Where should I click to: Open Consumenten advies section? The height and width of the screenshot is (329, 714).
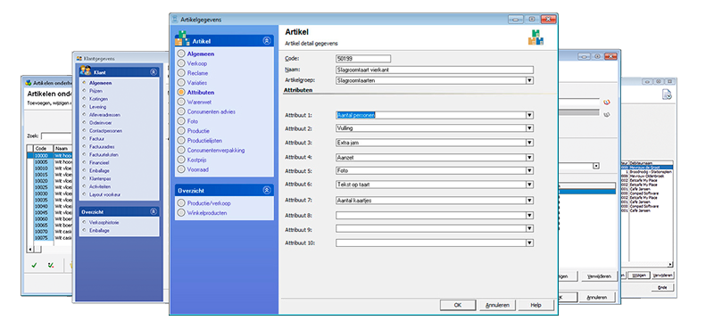pyautogui.click(x=212, y=111)
